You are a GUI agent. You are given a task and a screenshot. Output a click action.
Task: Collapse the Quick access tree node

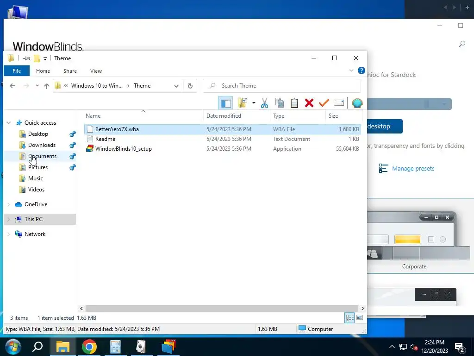pos(9,122)
